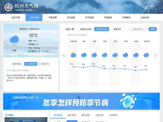Open the 气象预警 menu
The height and width of the screenshot is (122, 163).
tap(53, 18)
